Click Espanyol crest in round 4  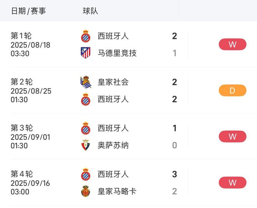[x=85, y=174]
